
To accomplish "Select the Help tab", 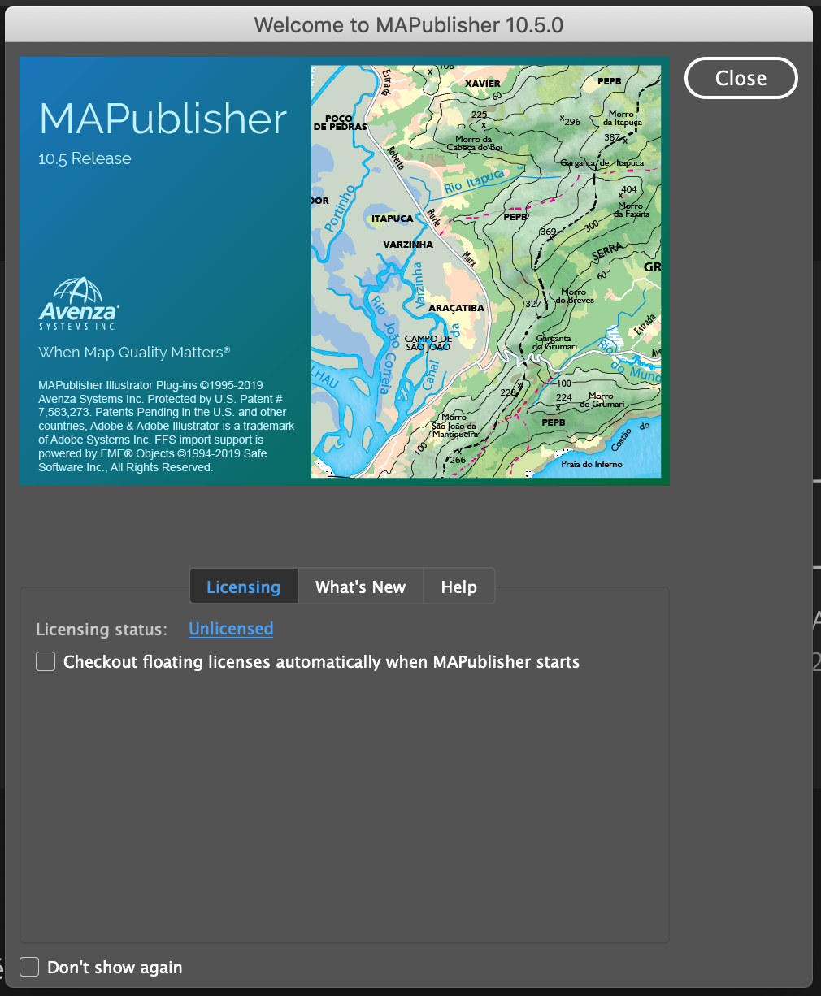I will pos(458,587).
